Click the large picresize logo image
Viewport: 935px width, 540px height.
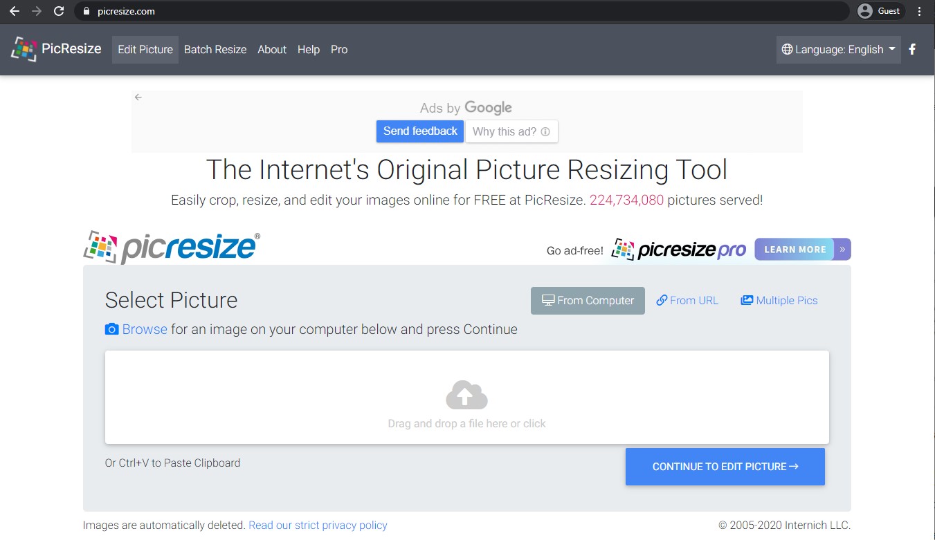(172, 247)
